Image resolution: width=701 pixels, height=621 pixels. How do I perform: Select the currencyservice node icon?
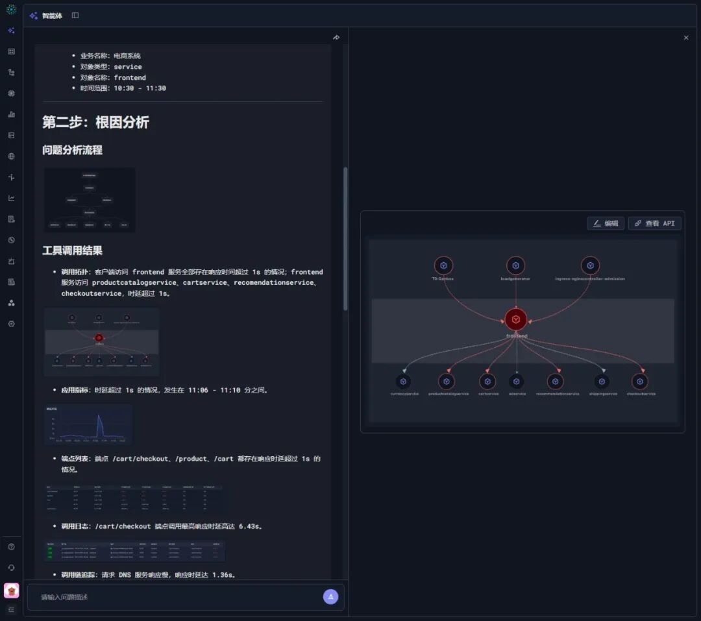coord(403,382)
